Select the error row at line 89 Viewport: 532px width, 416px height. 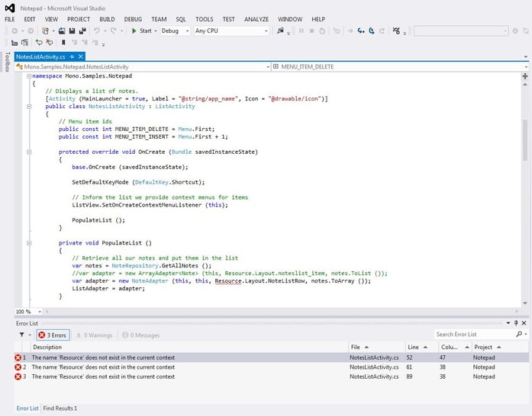(x=272, y=376)
